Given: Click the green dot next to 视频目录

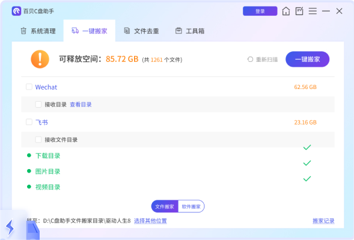Looking at the screenshot, I should click(x=29, y=186).
